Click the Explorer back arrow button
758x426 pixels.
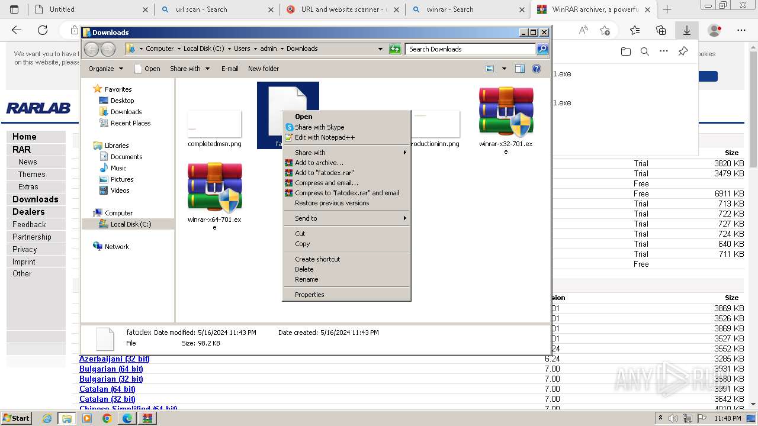pyautogui.click(x=92, y=49)
